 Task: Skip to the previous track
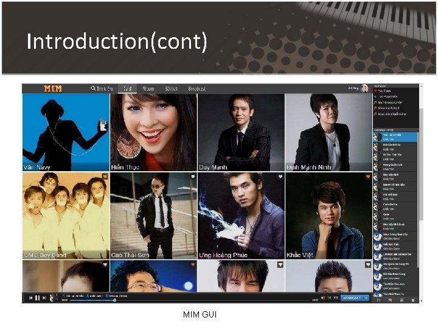(x=31, y=298)
